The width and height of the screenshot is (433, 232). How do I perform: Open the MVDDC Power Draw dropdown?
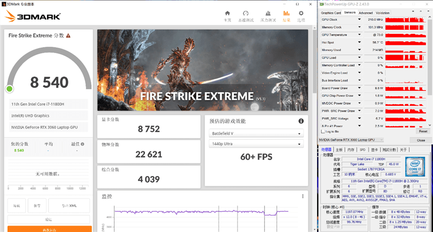pyautogui.click(x=359, y=103)
